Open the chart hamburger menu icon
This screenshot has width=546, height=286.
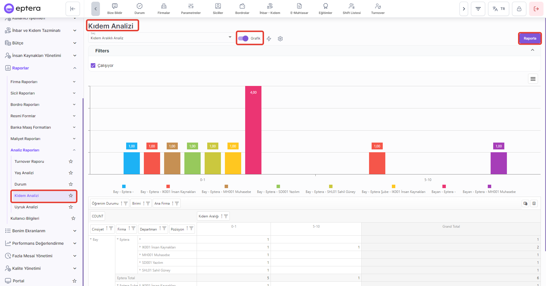coord(533,79)
